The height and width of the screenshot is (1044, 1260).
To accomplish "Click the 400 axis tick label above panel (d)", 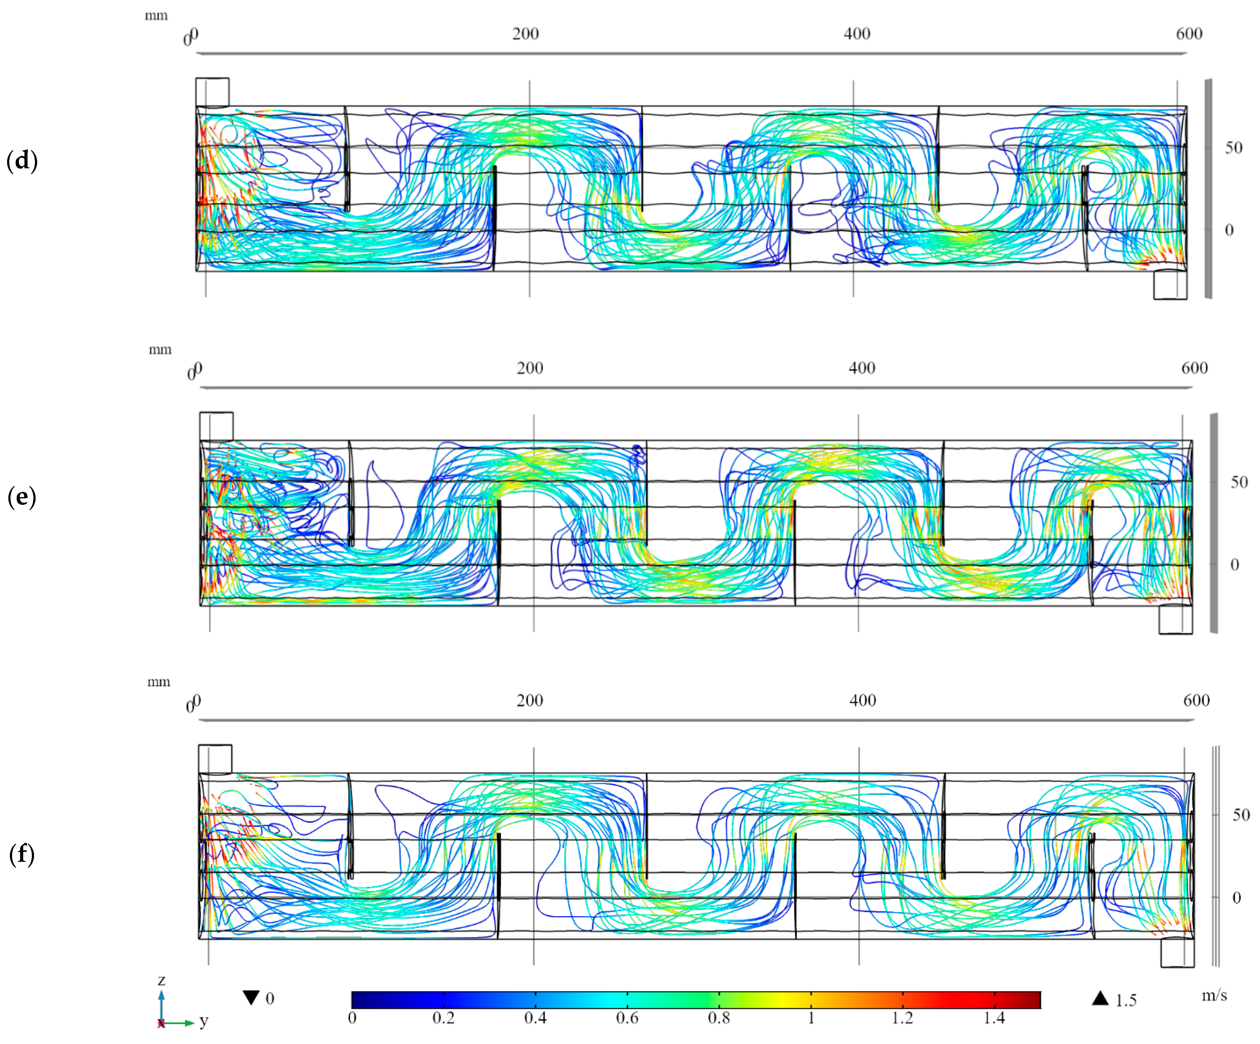I will pos(857,34).
